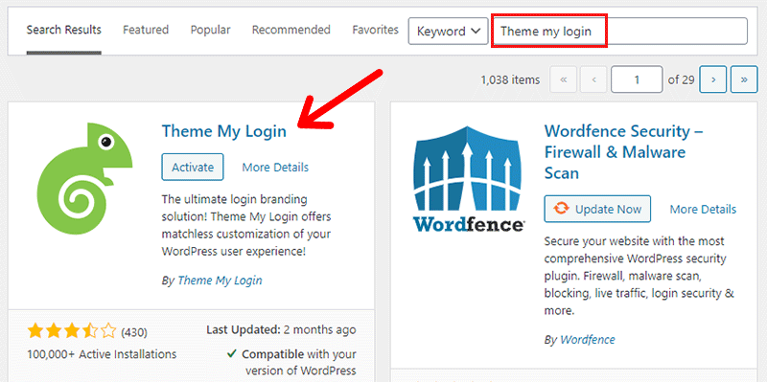Jump to the last results page

(x=744, y=79)
